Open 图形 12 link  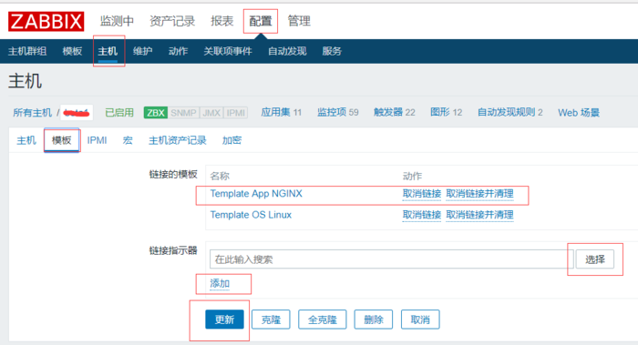tap(447, 113)
